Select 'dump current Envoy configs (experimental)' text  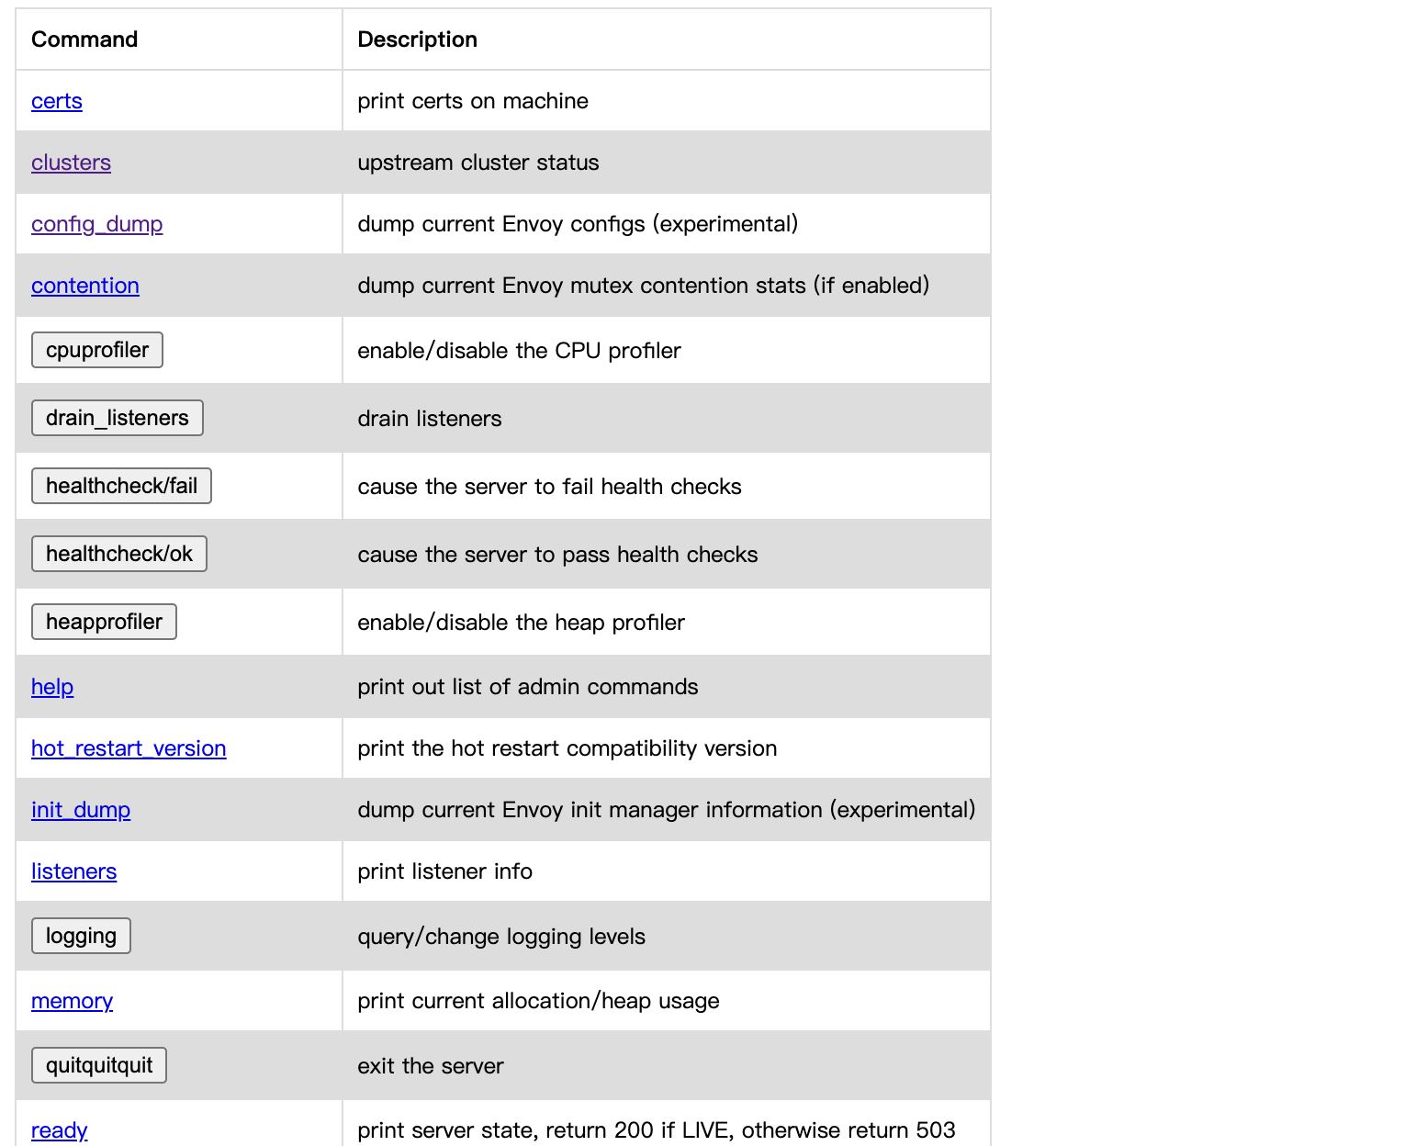[578, 224]
